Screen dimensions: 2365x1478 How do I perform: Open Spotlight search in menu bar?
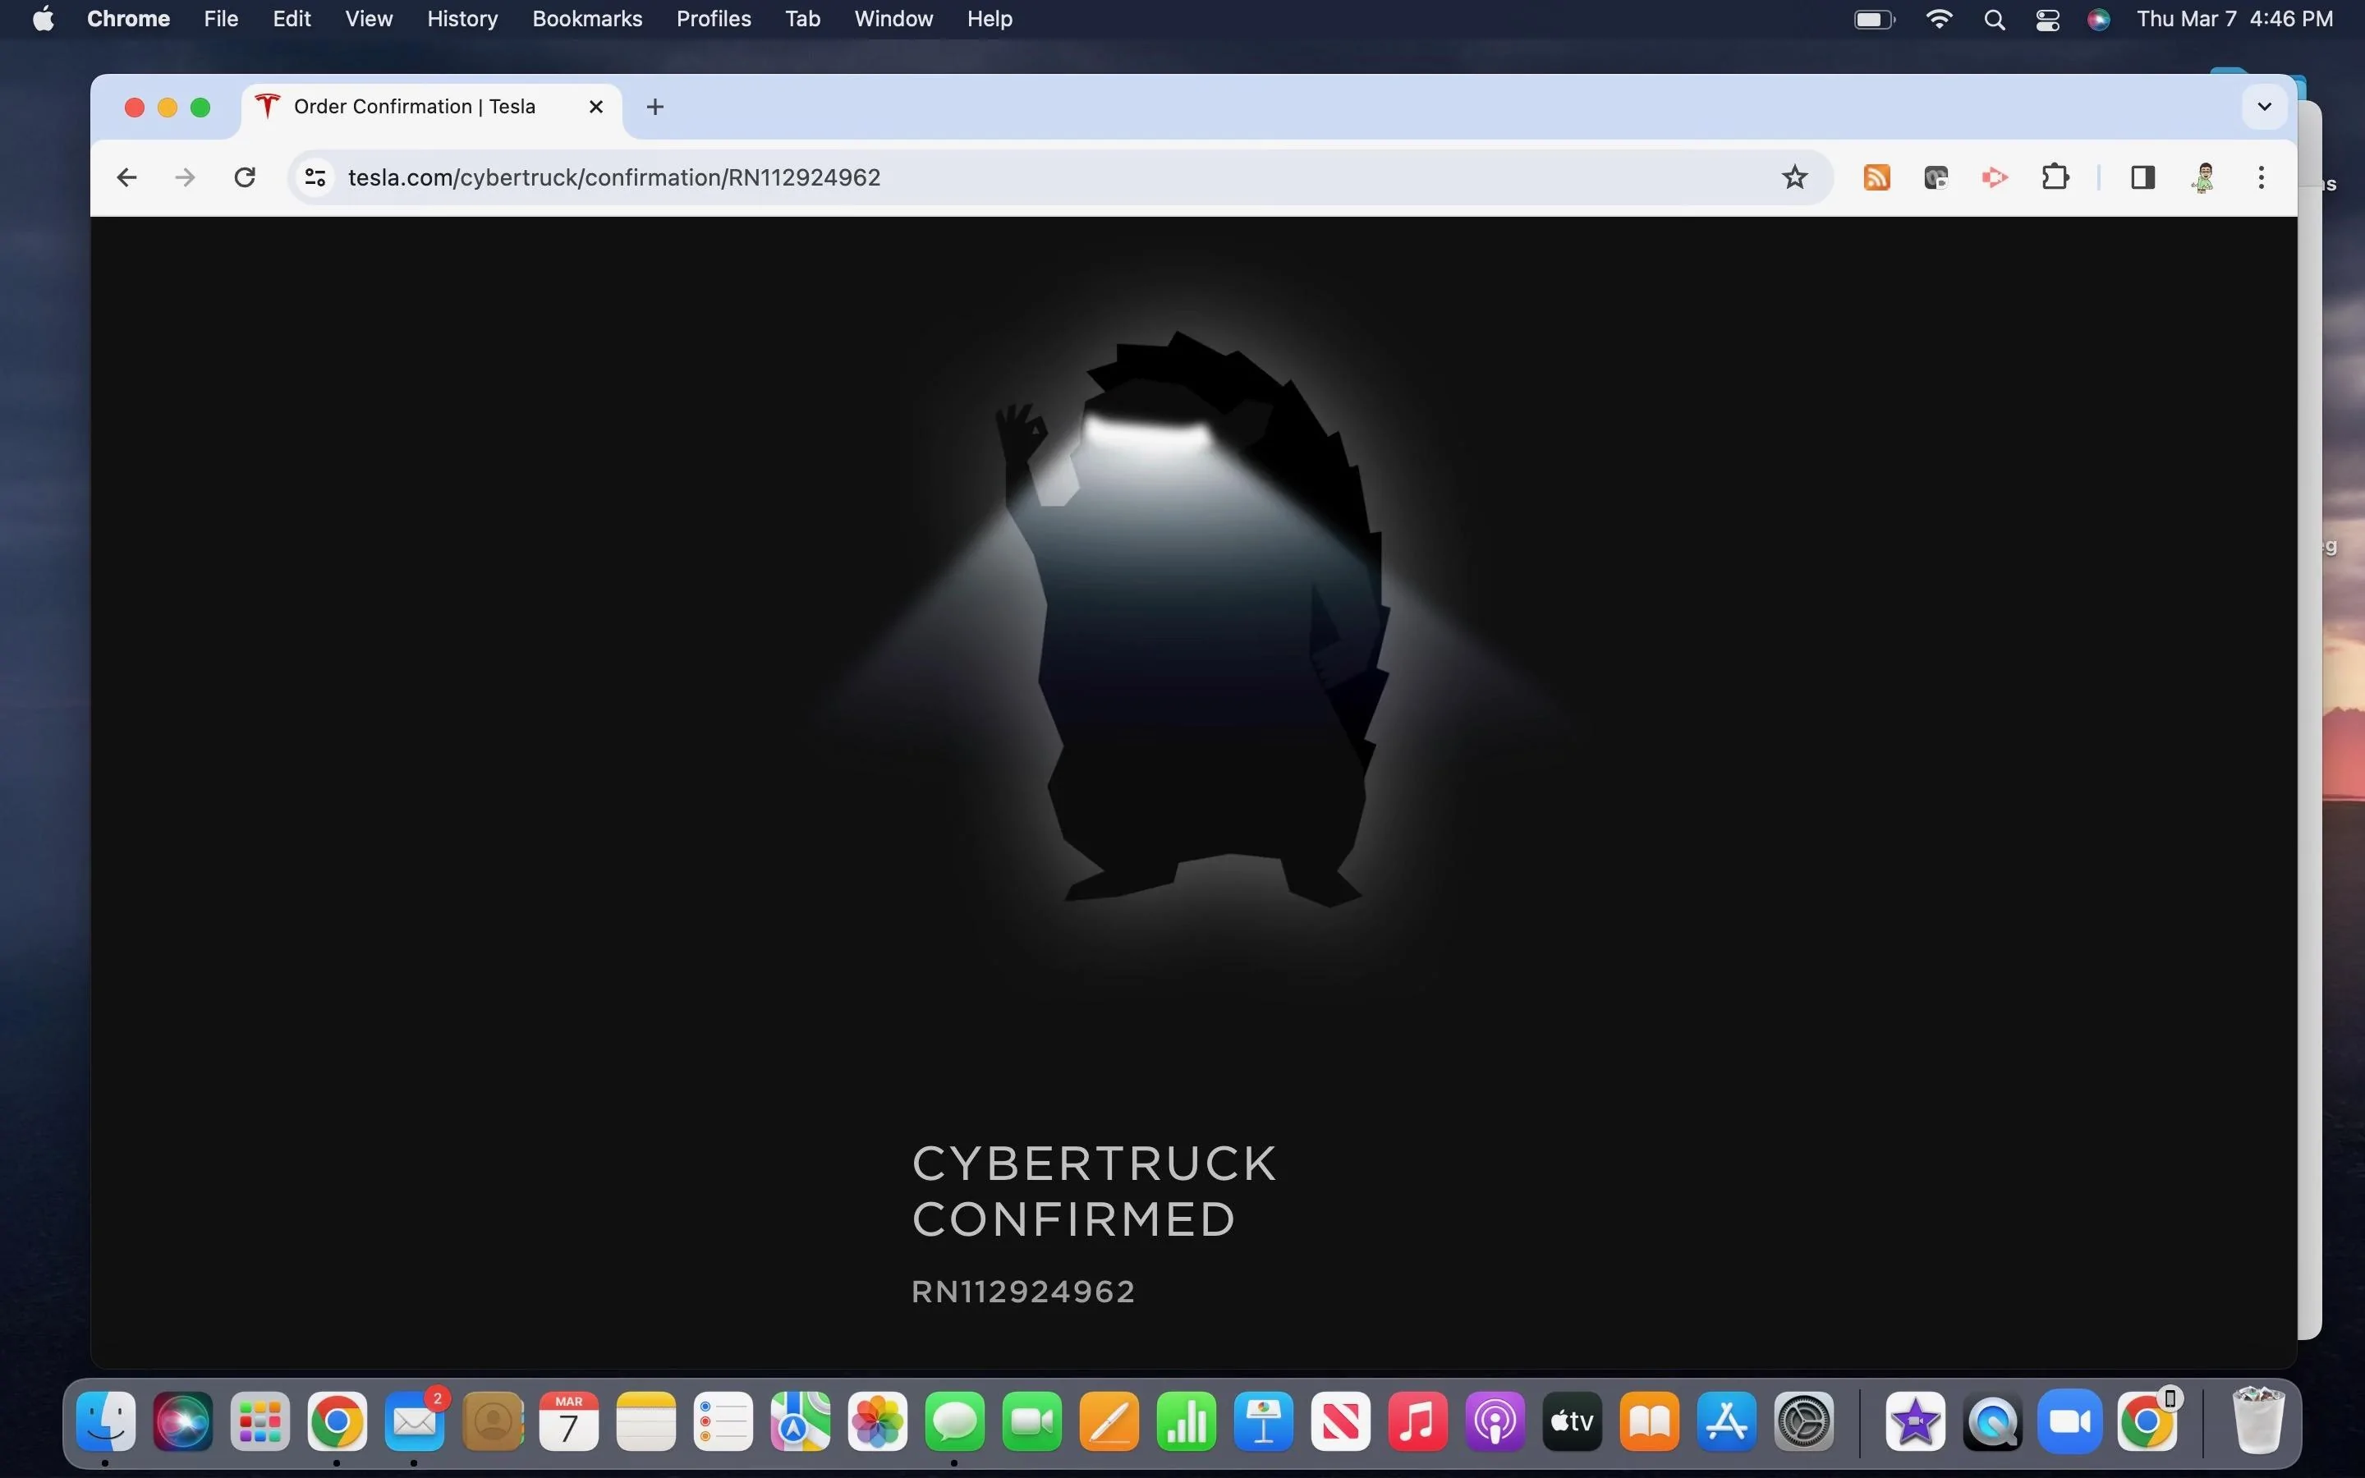1995,19
